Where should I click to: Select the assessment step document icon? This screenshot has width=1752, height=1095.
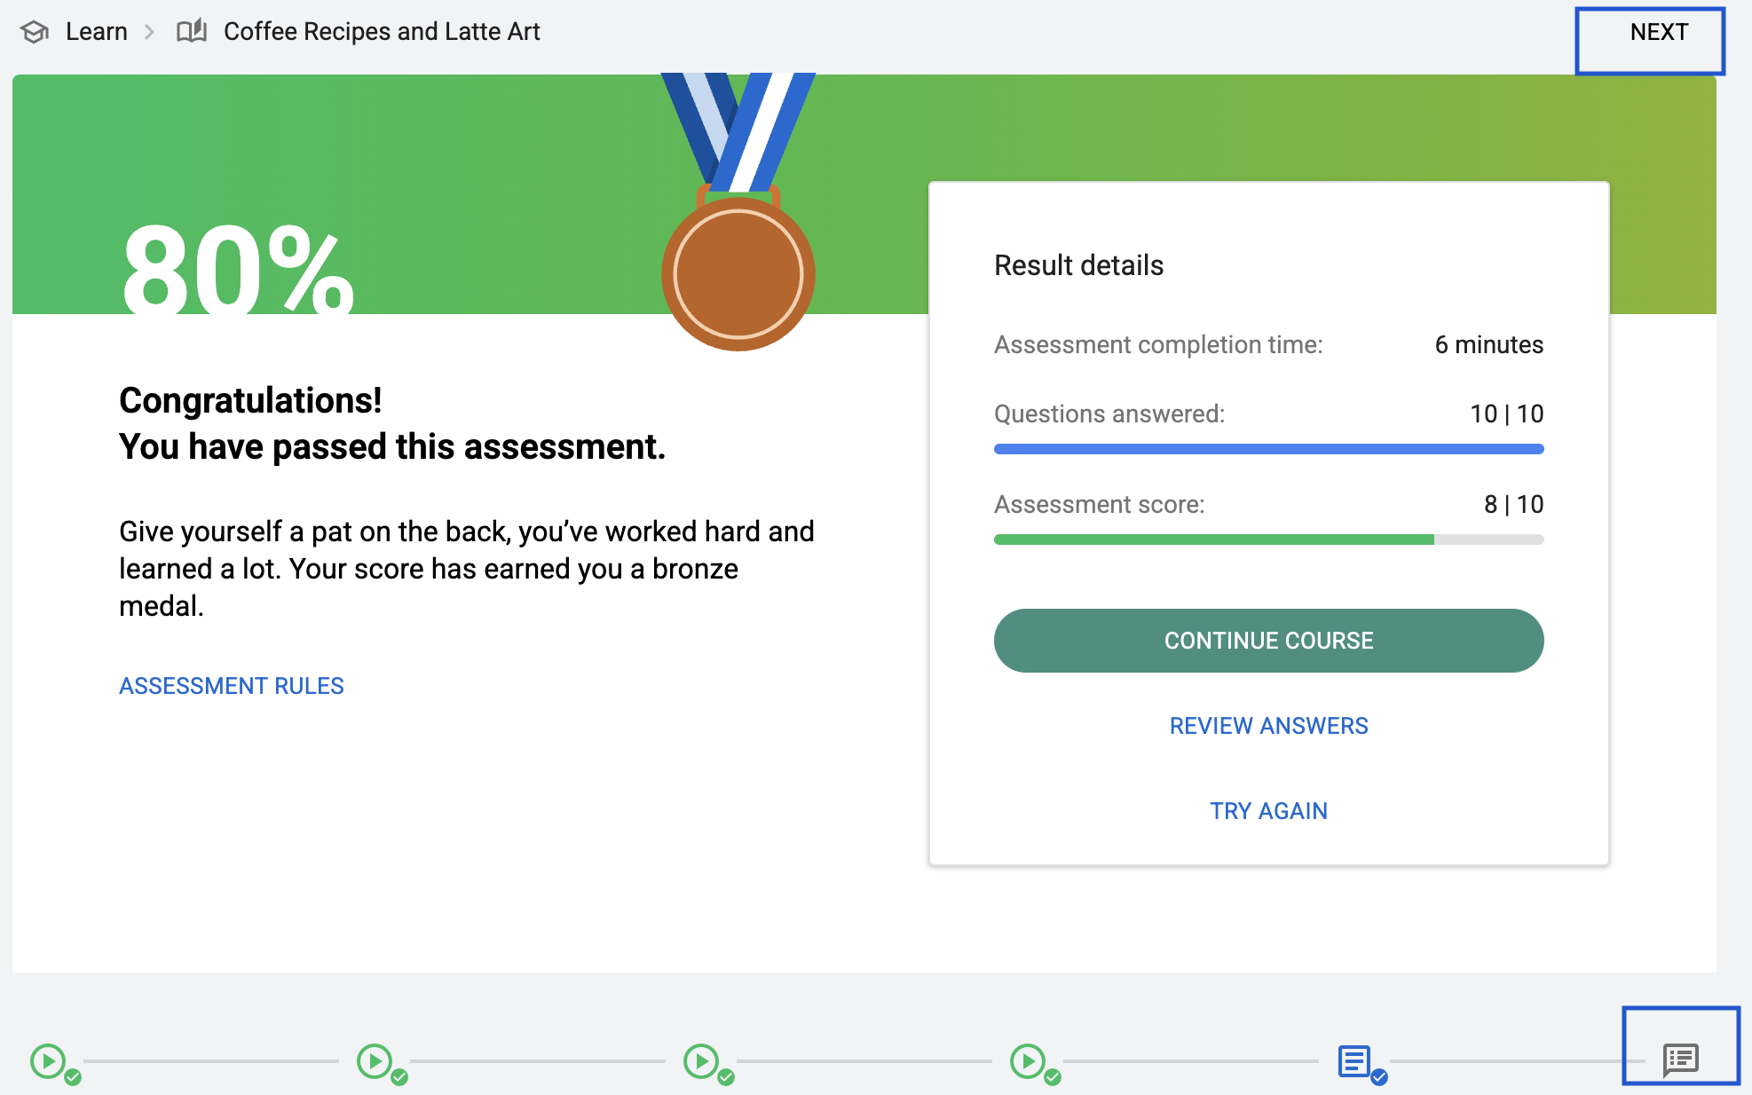(1354, 1060)
